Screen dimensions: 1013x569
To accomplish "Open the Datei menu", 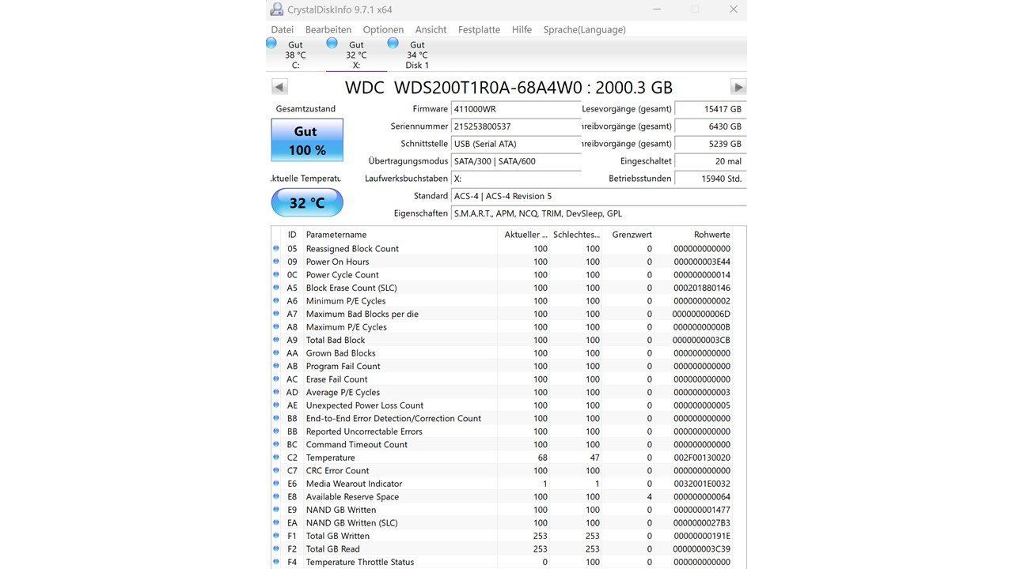I will coord(282,29).
